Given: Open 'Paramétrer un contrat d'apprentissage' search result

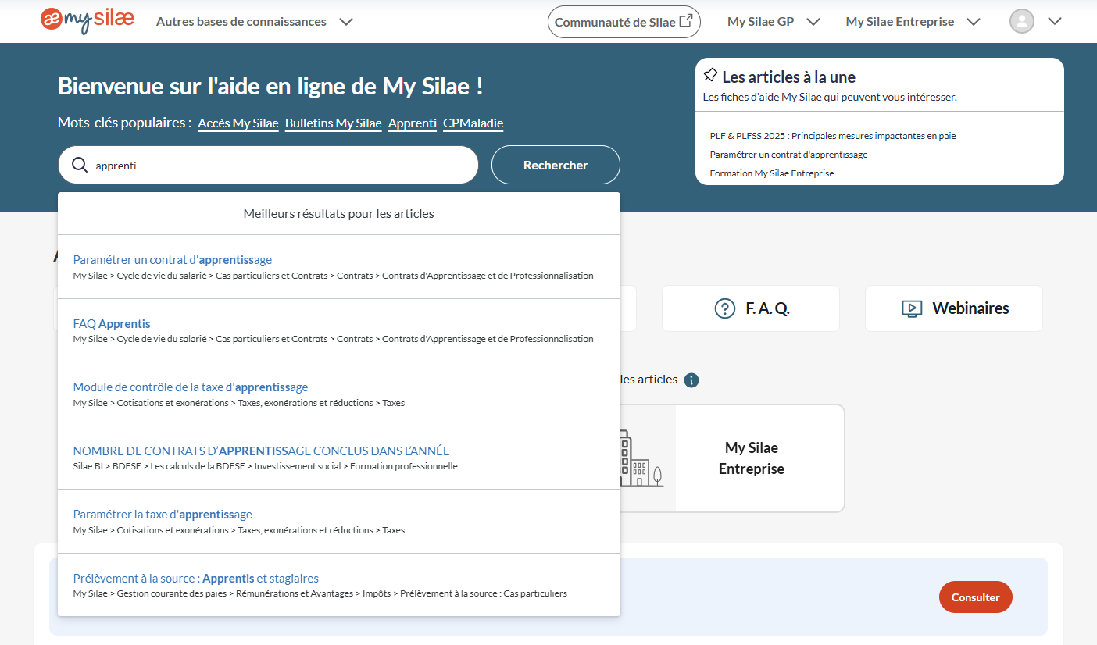Looking at the screenshot, I should (173, 260).
